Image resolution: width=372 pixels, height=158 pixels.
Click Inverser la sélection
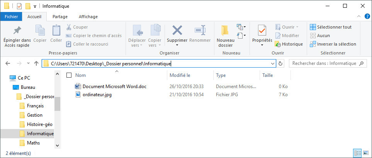(333, 44)
